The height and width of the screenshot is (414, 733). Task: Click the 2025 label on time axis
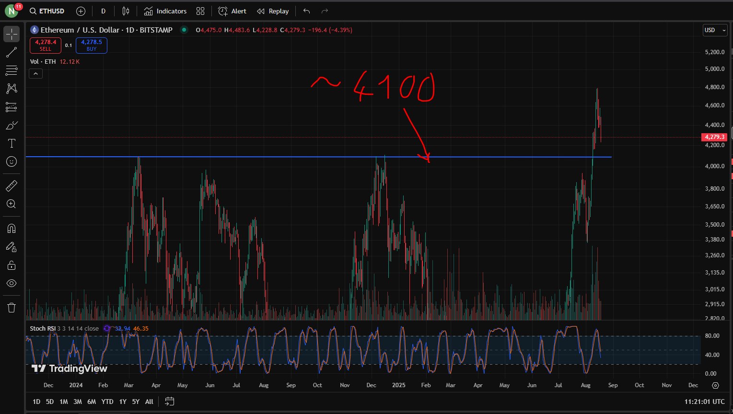coord(399,385)
